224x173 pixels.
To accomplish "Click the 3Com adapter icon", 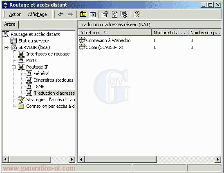I will pos(82,47).
